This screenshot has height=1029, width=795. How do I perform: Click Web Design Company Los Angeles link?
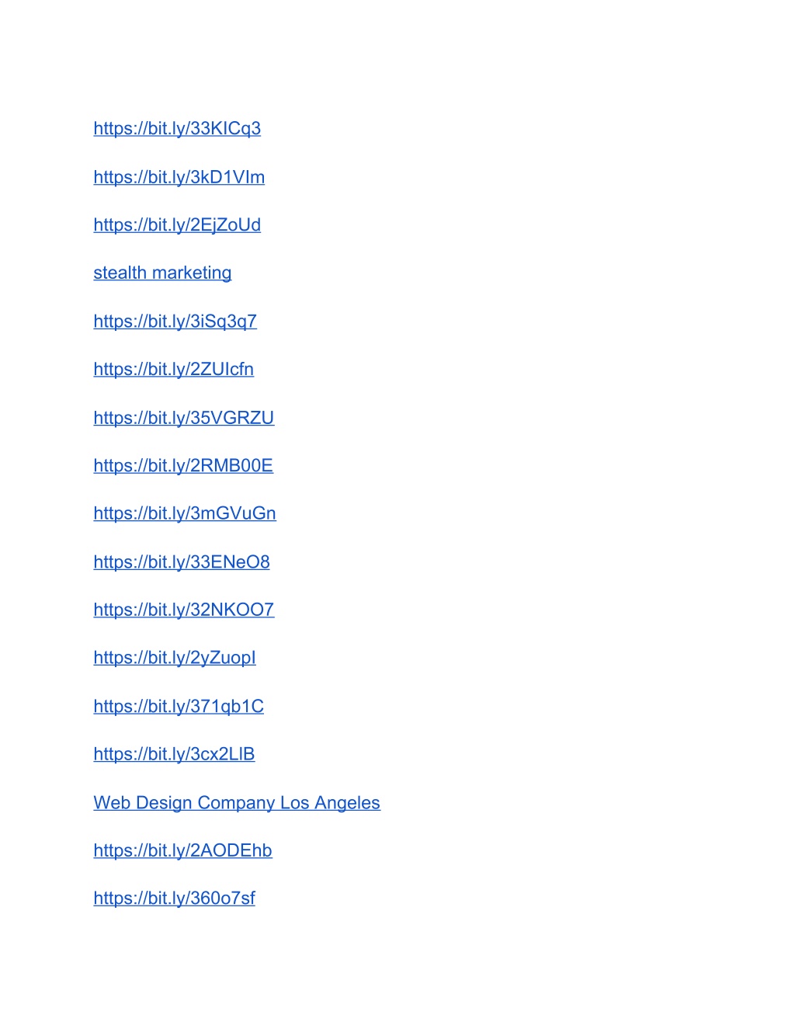pos(237,803)
